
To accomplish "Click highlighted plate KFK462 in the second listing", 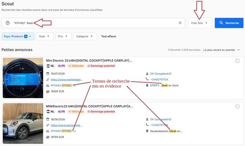I will (x=67, y=131).
